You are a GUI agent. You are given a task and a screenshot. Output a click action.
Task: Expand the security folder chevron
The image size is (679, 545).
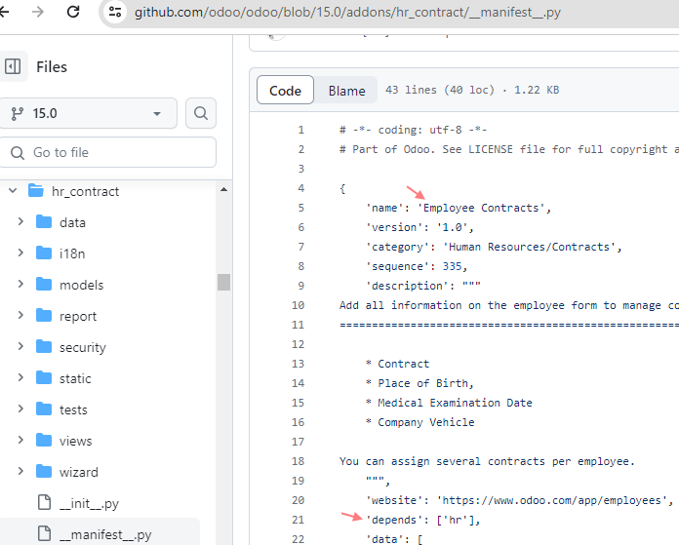click(20, 347)
